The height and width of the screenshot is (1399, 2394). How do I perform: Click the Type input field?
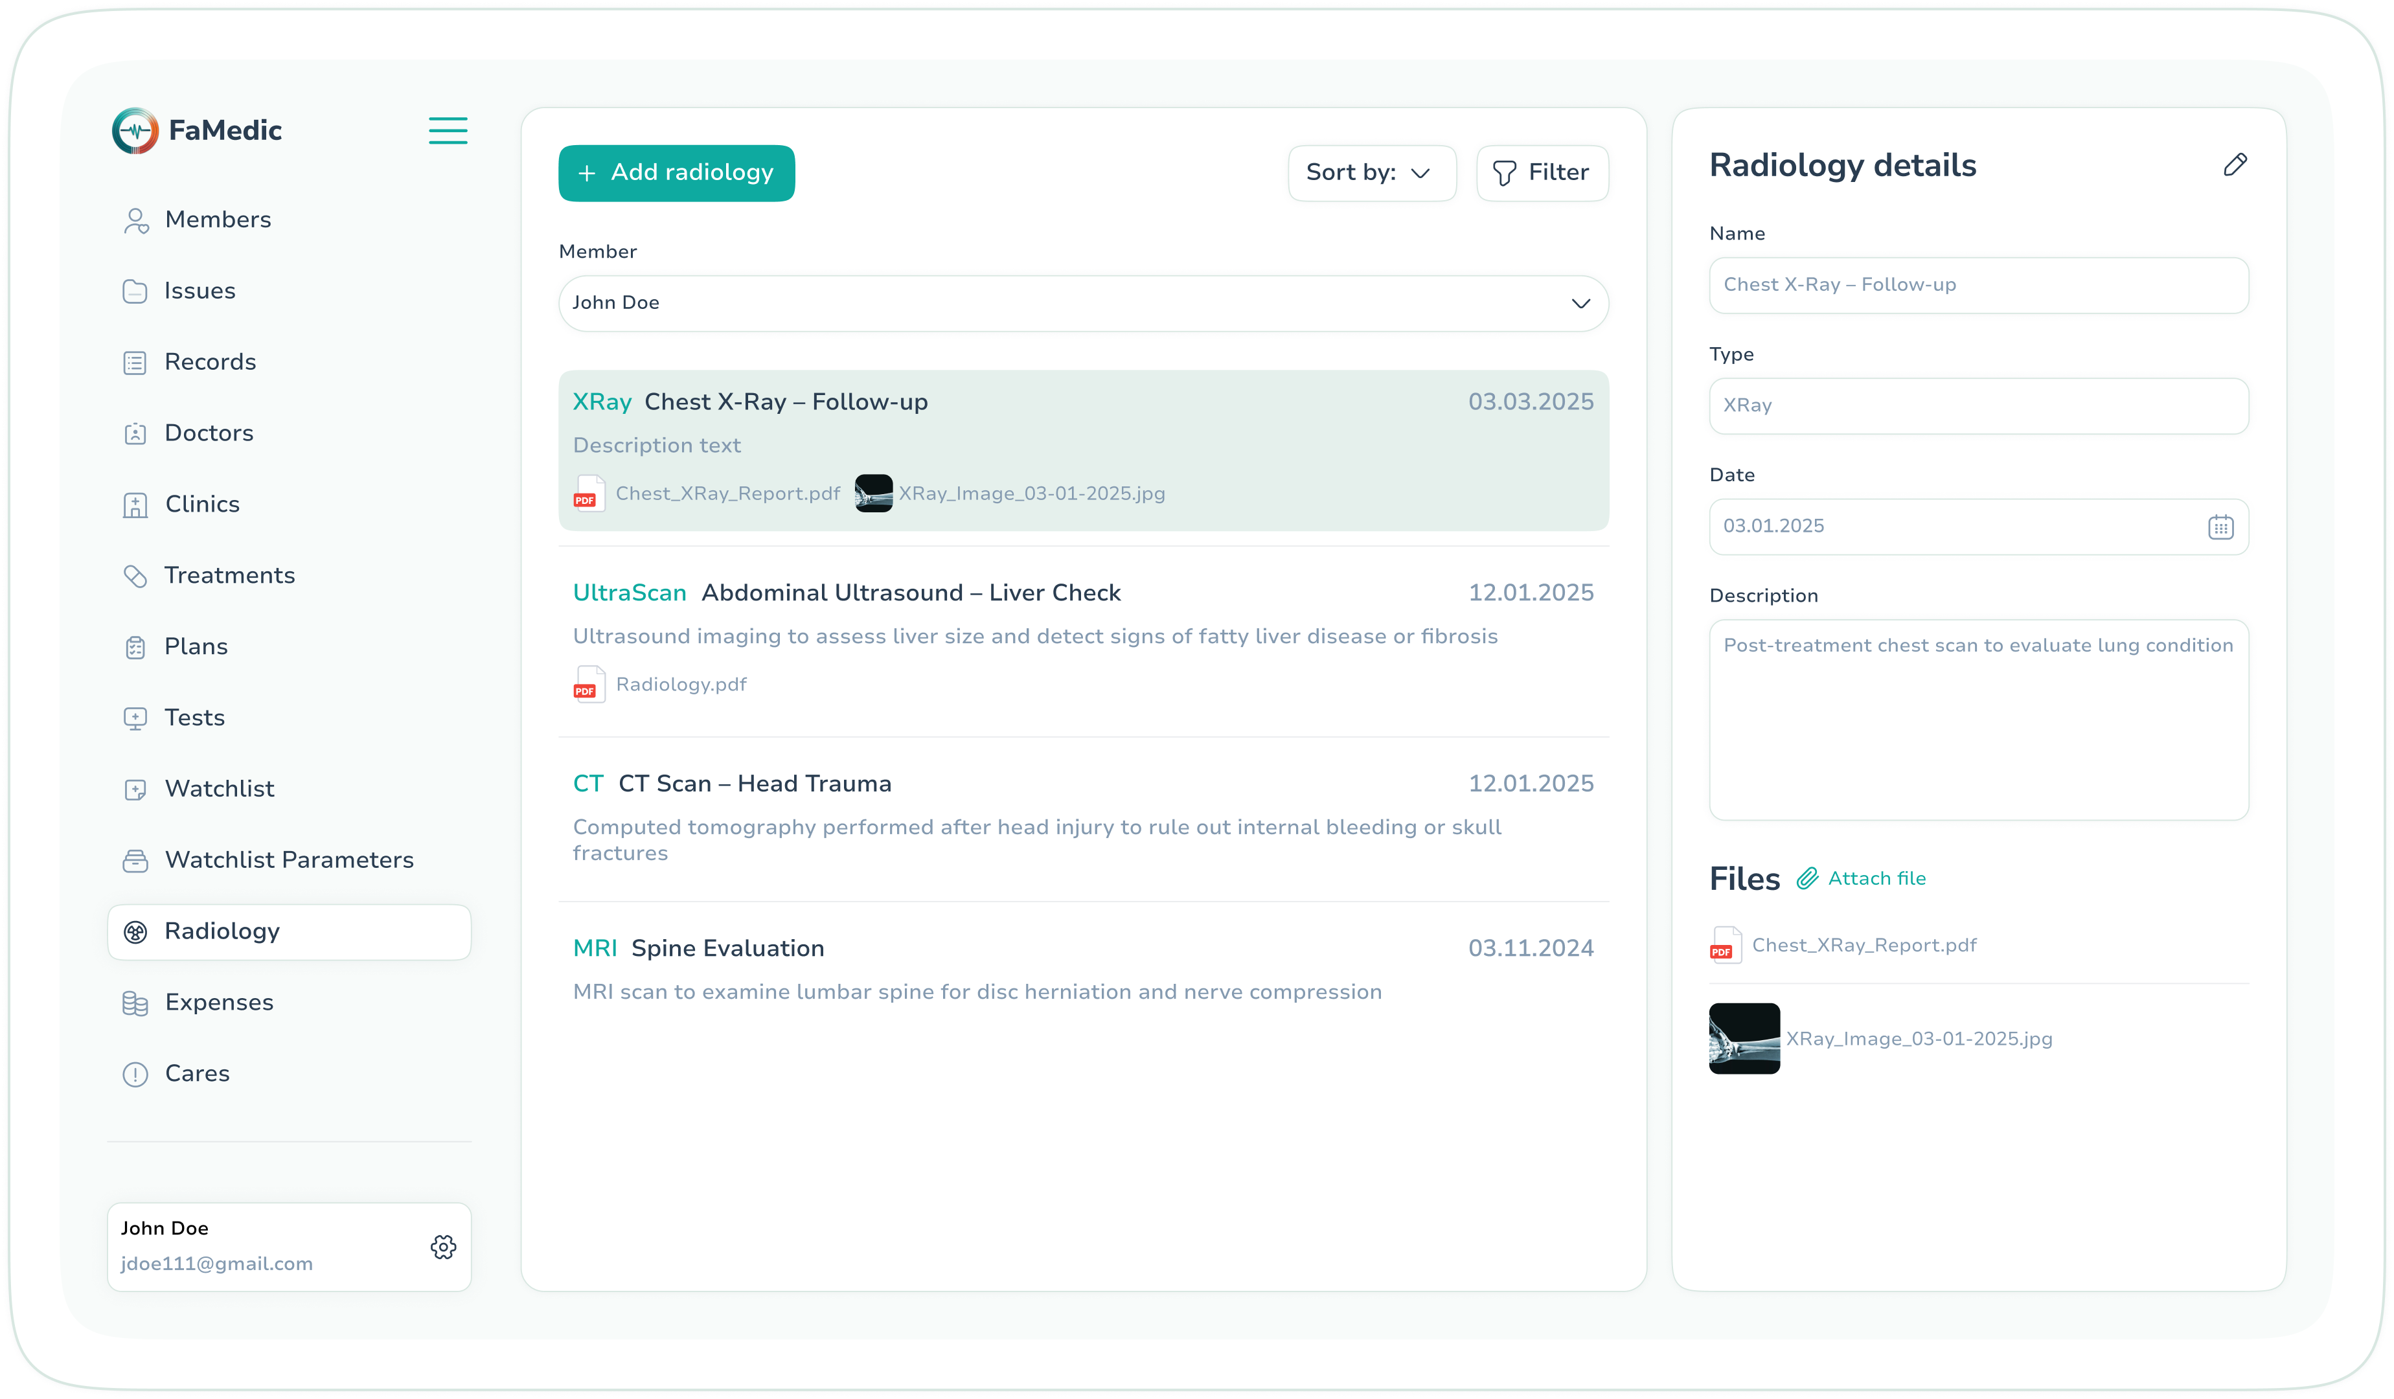1978,405
